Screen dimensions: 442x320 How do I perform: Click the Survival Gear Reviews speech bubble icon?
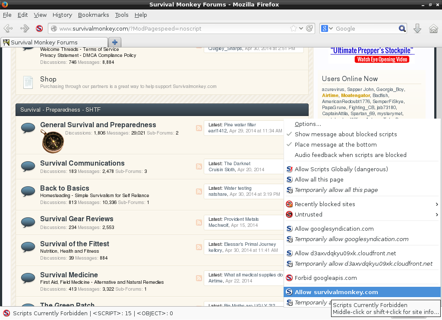[x=28, y=222]
